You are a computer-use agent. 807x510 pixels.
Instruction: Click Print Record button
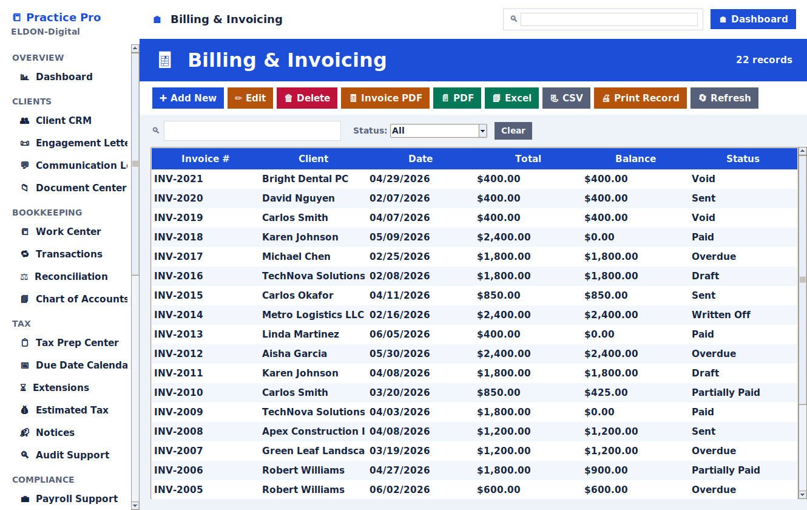click(x=640, y=98)
